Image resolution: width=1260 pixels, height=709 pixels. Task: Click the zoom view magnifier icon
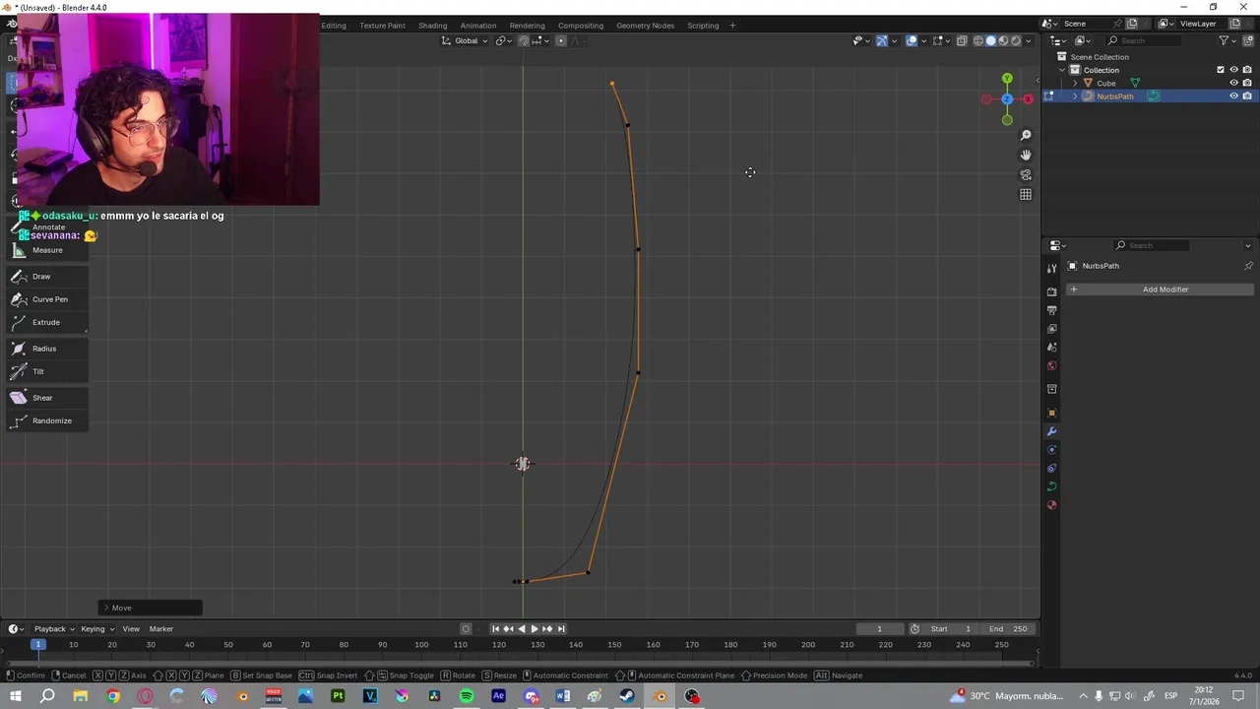[x=1026, y=135]
